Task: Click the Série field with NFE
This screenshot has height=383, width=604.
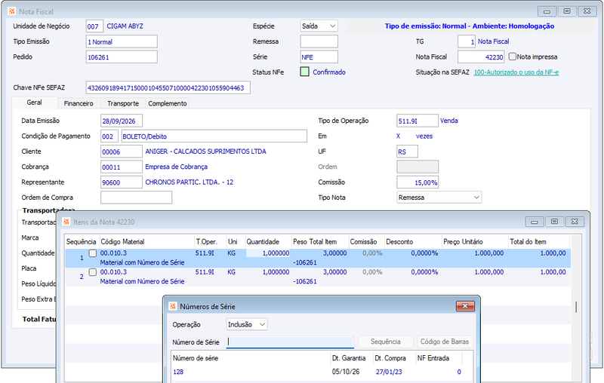Action: (x=319, y=57)
